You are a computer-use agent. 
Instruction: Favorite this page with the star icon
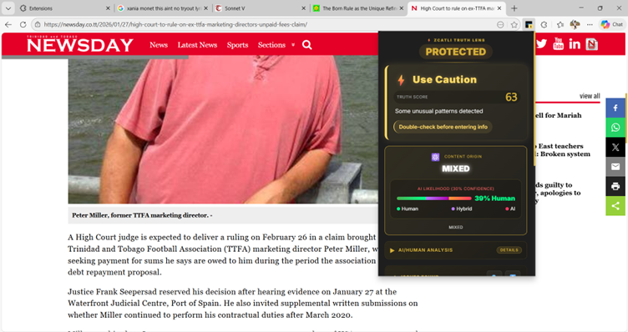coord(514,24)
